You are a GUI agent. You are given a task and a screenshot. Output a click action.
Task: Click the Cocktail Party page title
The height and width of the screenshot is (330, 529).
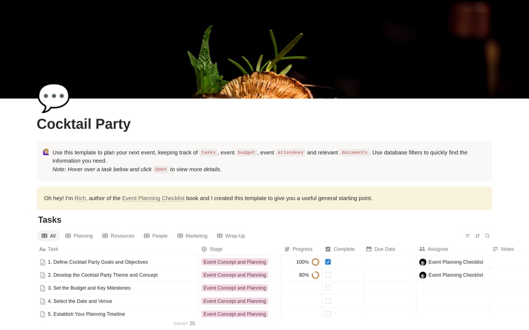pyautogui.click(x=84, y=124)
